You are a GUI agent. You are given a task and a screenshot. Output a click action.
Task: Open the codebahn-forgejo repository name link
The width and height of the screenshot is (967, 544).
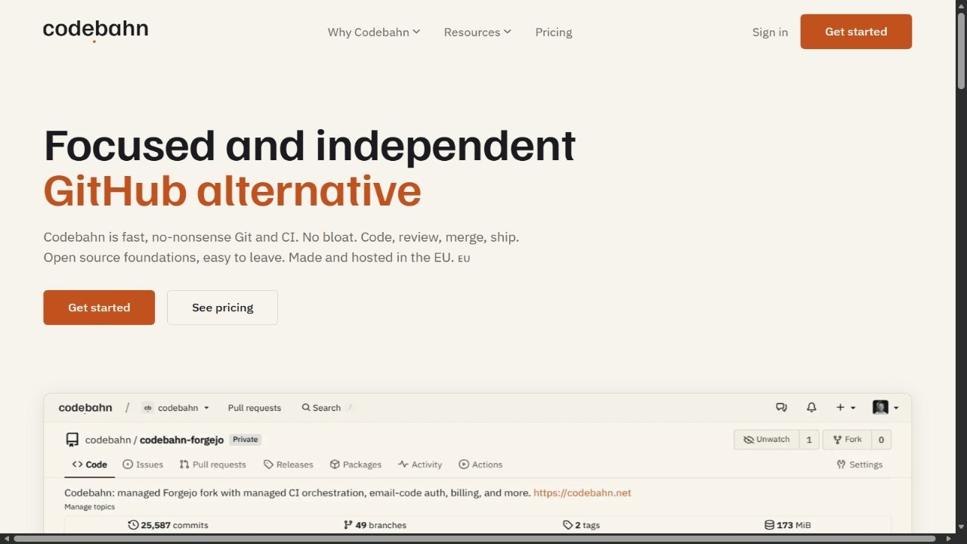pos(182,440)
